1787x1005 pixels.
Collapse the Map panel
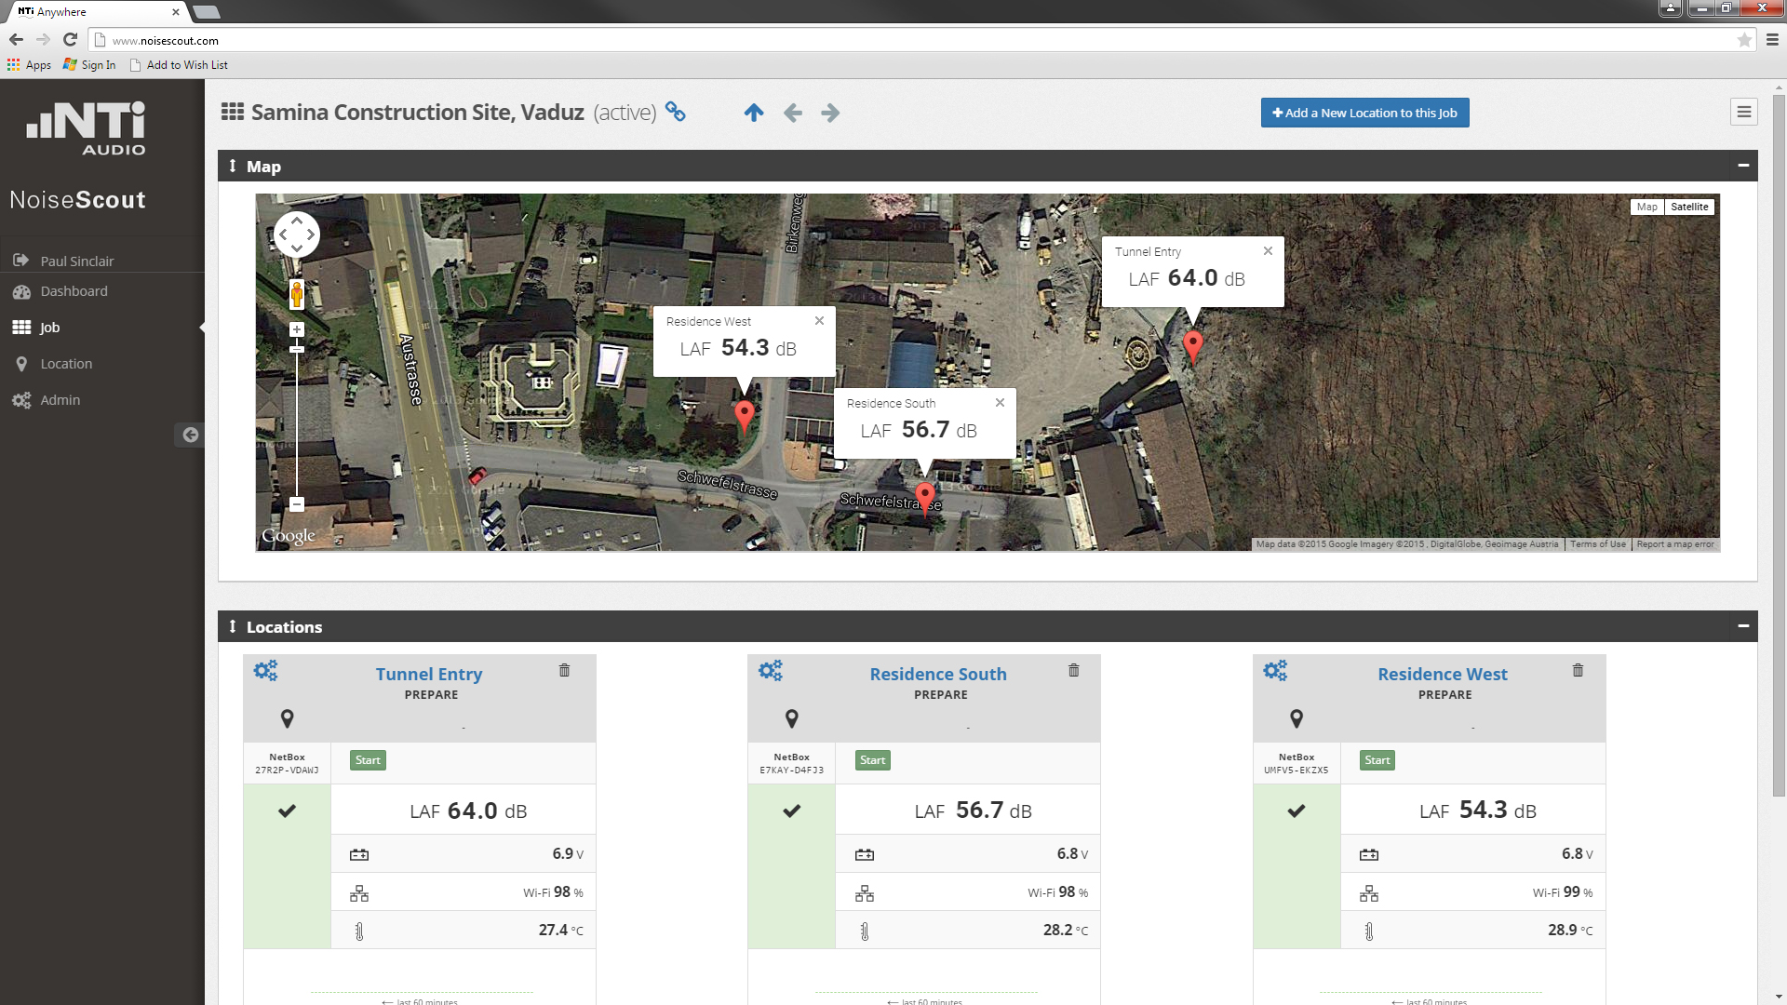tap(1743, 166)
